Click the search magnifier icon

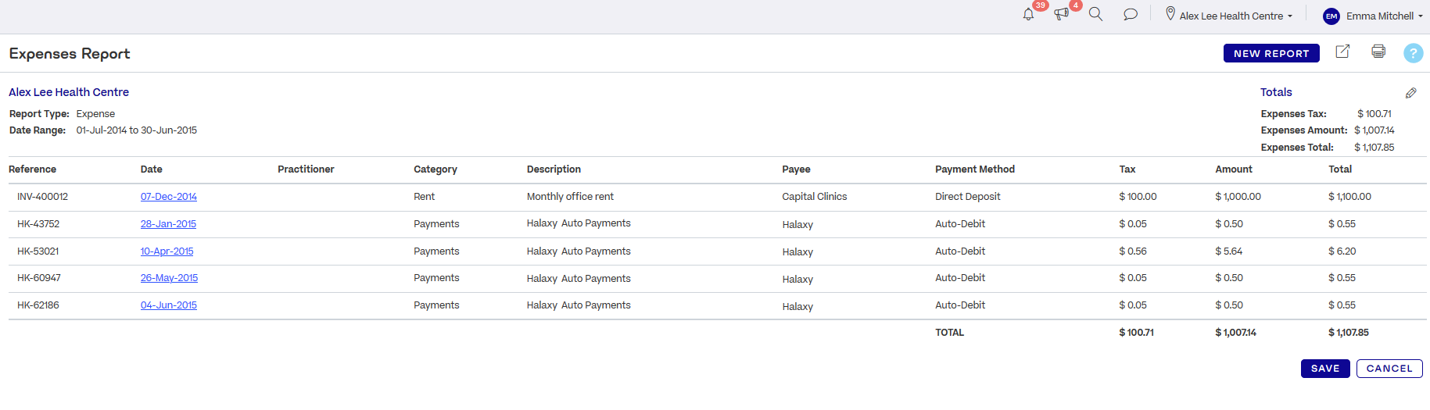point(1095,14)
